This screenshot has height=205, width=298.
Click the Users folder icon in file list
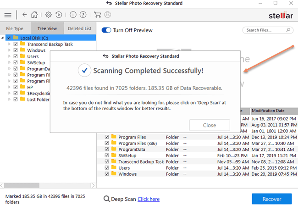[x=114, y=167]
